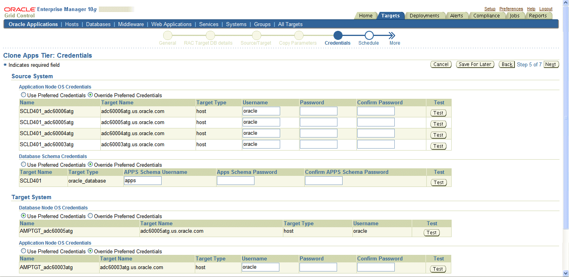Open the Jobs tab
This screenshot has height=277, width=569.
click(x=514, y=16)
